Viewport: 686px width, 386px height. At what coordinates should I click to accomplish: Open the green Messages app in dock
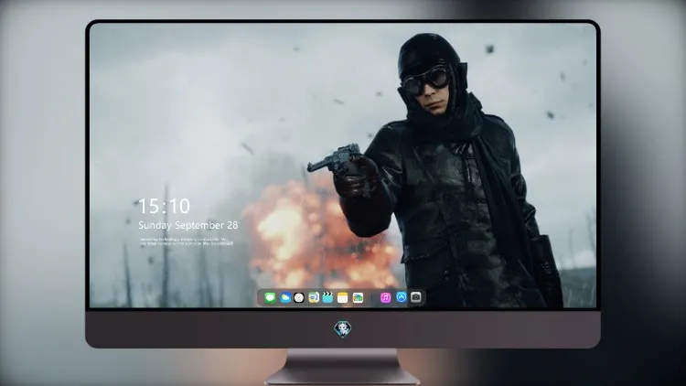[x=270, y=298]
